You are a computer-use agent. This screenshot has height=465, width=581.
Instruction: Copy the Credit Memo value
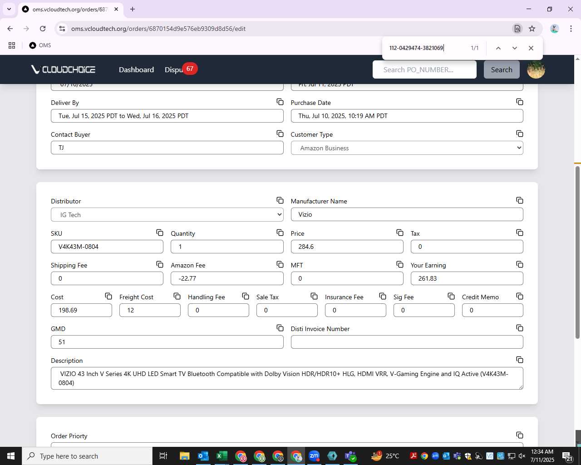coord(520,296)
